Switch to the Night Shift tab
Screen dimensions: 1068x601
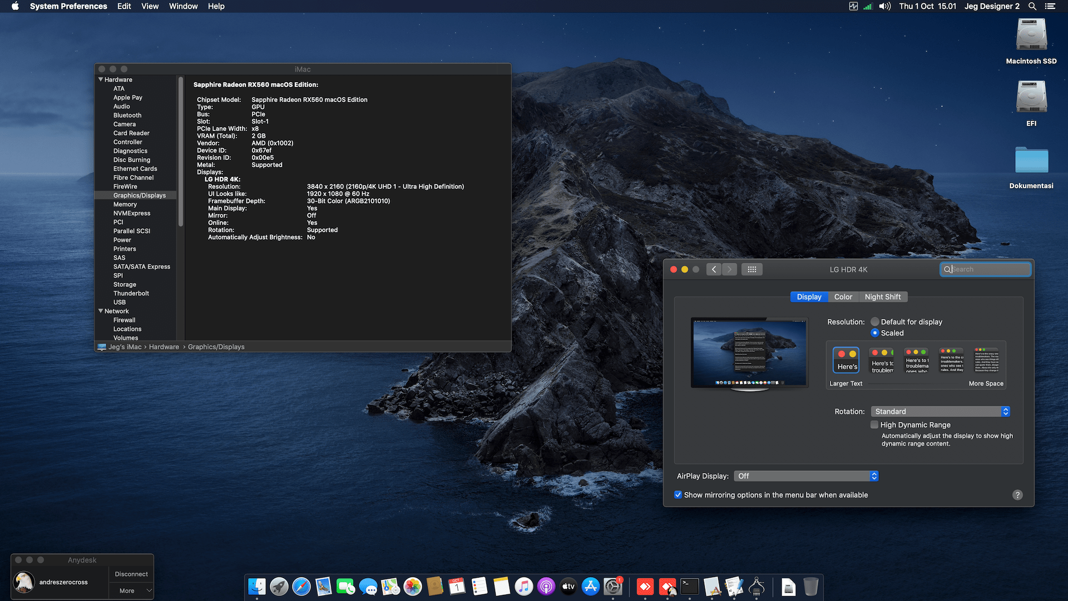pos(883,297)
